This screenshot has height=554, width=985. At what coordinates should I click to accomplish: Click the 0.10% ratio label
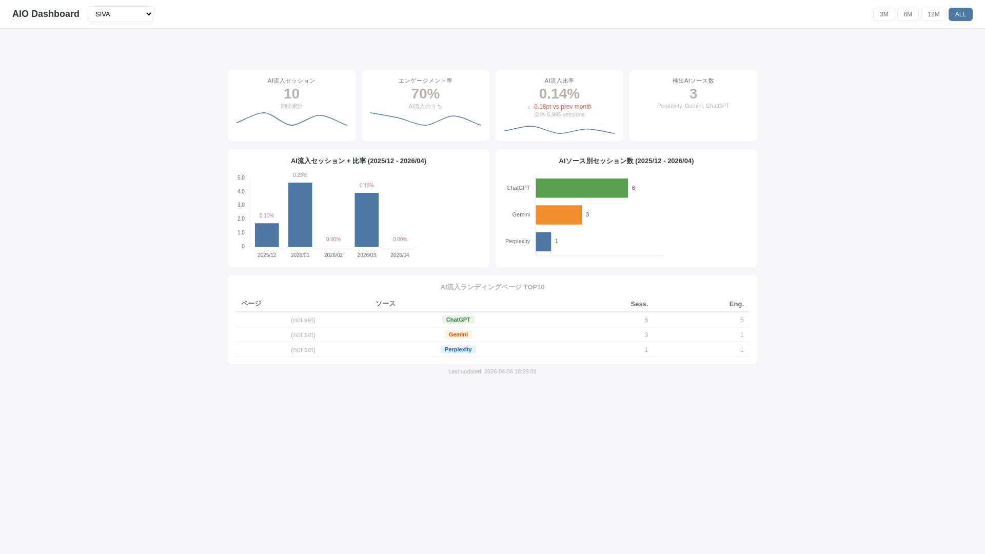(x=267, y=216)
